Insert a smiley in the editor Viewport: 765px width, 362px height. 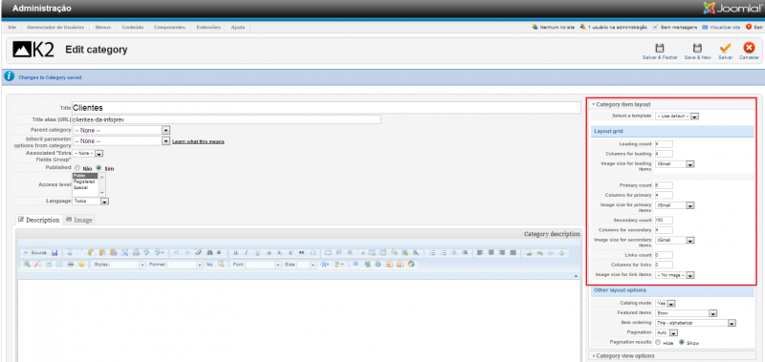(81, 265)
